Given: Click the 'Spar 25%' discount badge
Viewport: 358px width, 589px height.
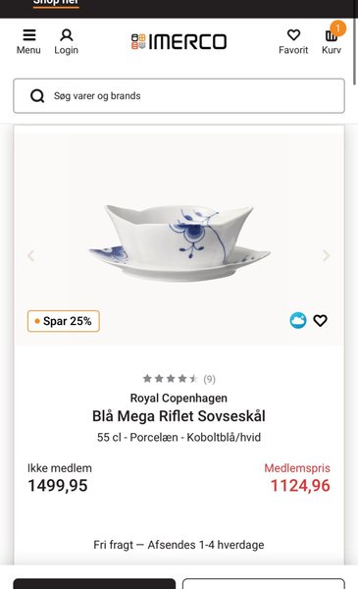Looking at the screenshot, I should 64,321.
